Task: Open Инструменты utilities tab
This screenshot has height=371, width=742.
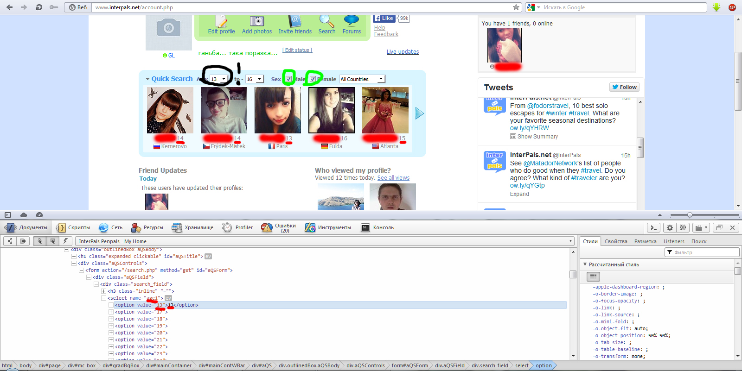Action: (x=328, y=227)
